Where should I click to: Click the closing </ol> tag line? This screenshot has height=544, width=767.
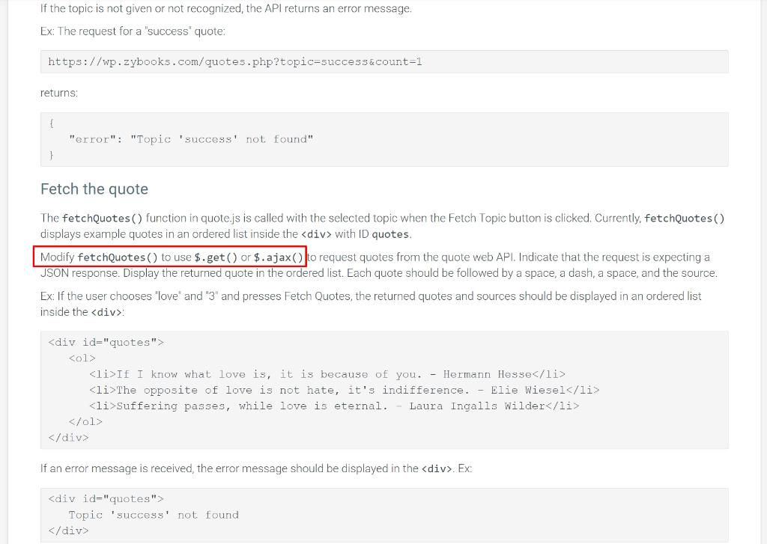pyautogui.click(x=85, y=421)
